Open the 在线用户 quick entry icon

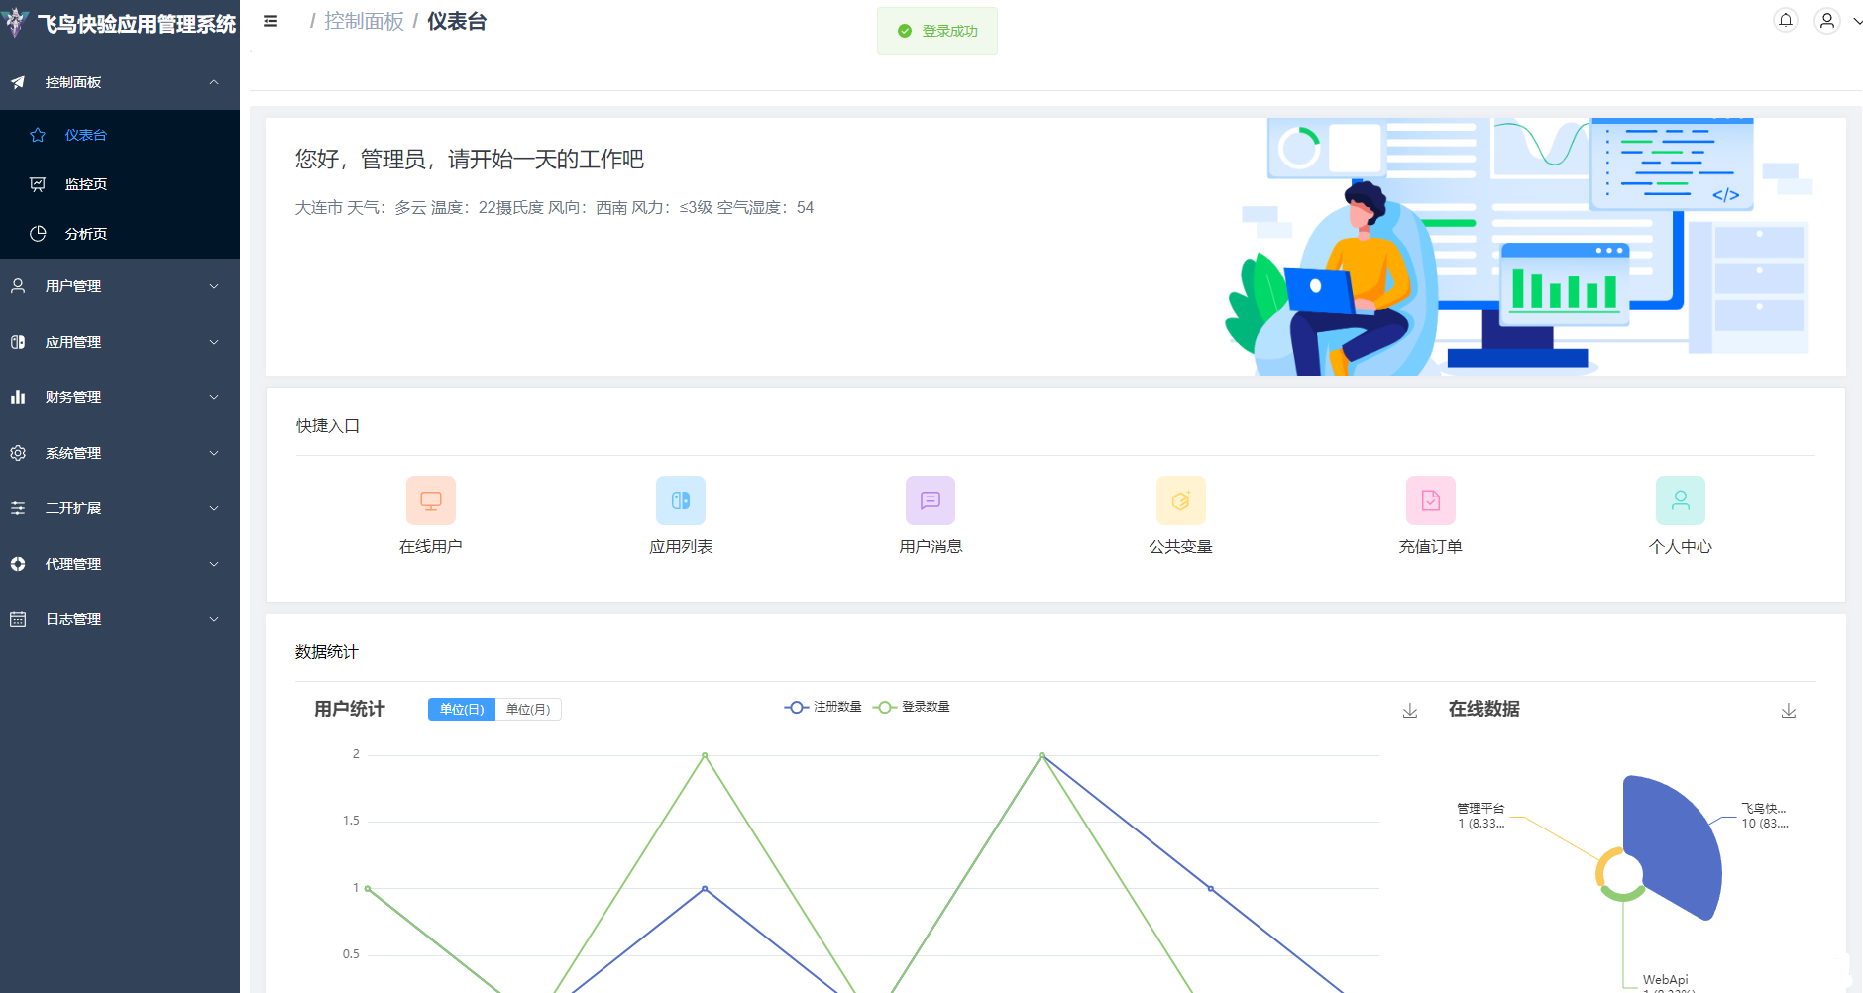click(x=430, y=500)
